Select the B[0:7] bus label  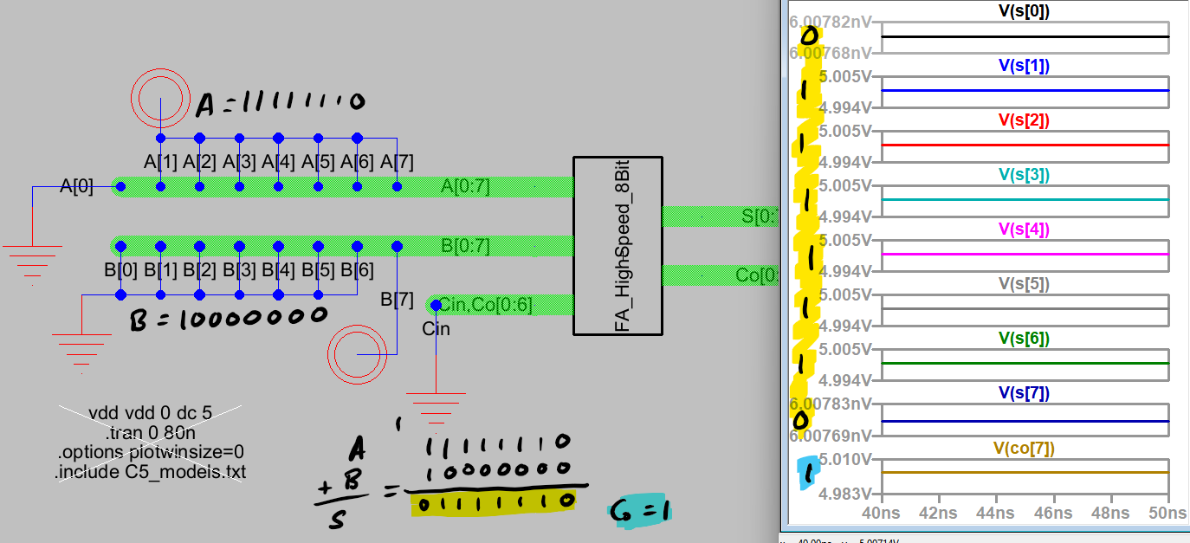pos(465,246)
